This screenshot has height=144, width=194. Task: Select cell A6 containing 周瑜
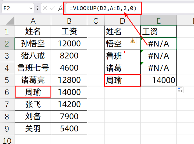33,92
